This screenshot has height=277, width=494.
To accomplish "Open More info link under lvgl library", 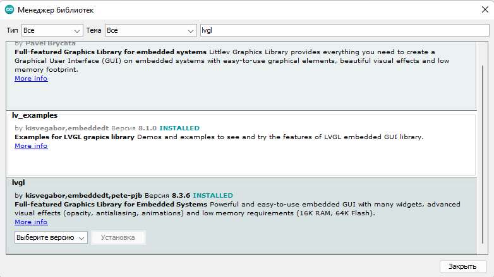I will (31, 222).
